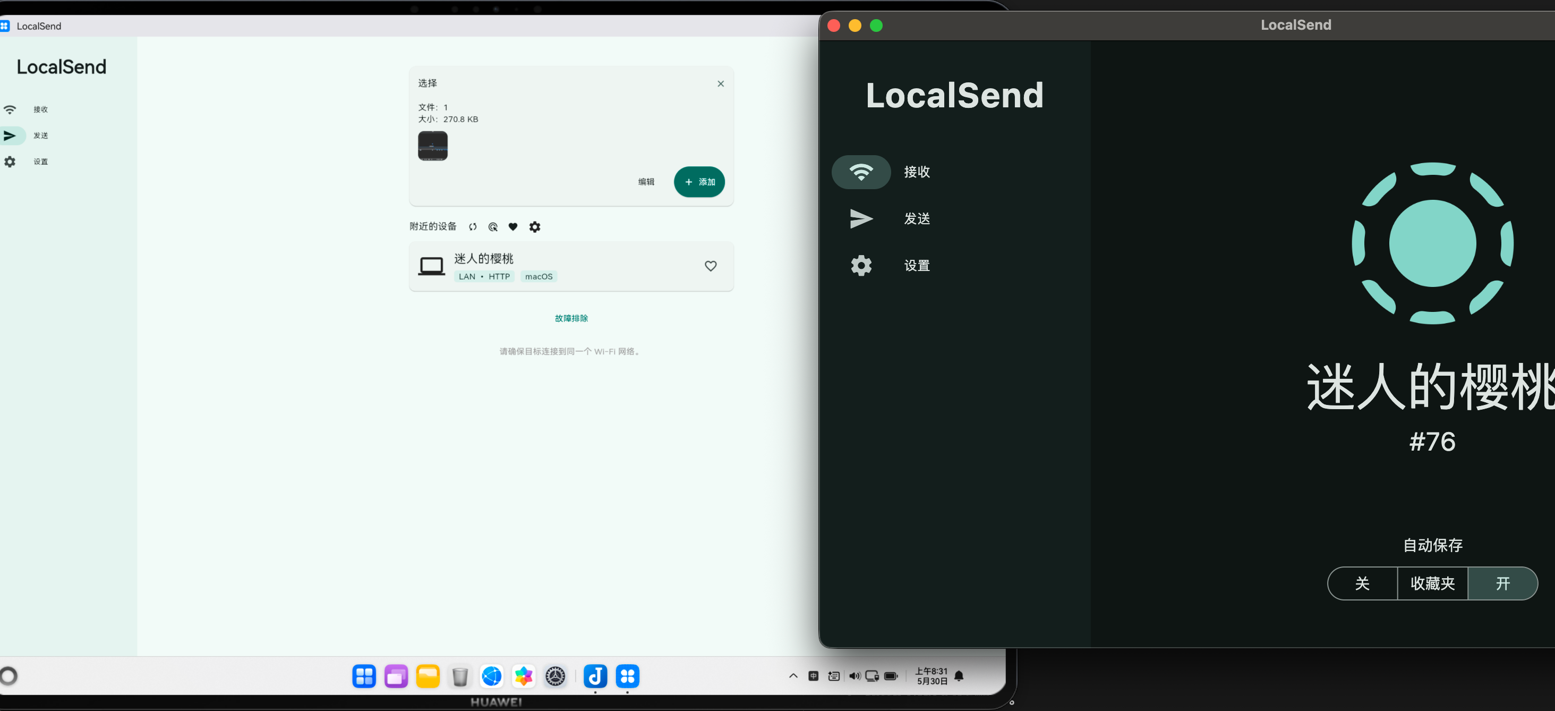Image resolution: width=1555 pixels, height=711 pixels.
Task: Open the purple multi-window app in taskbar
Action: point(396,676)
